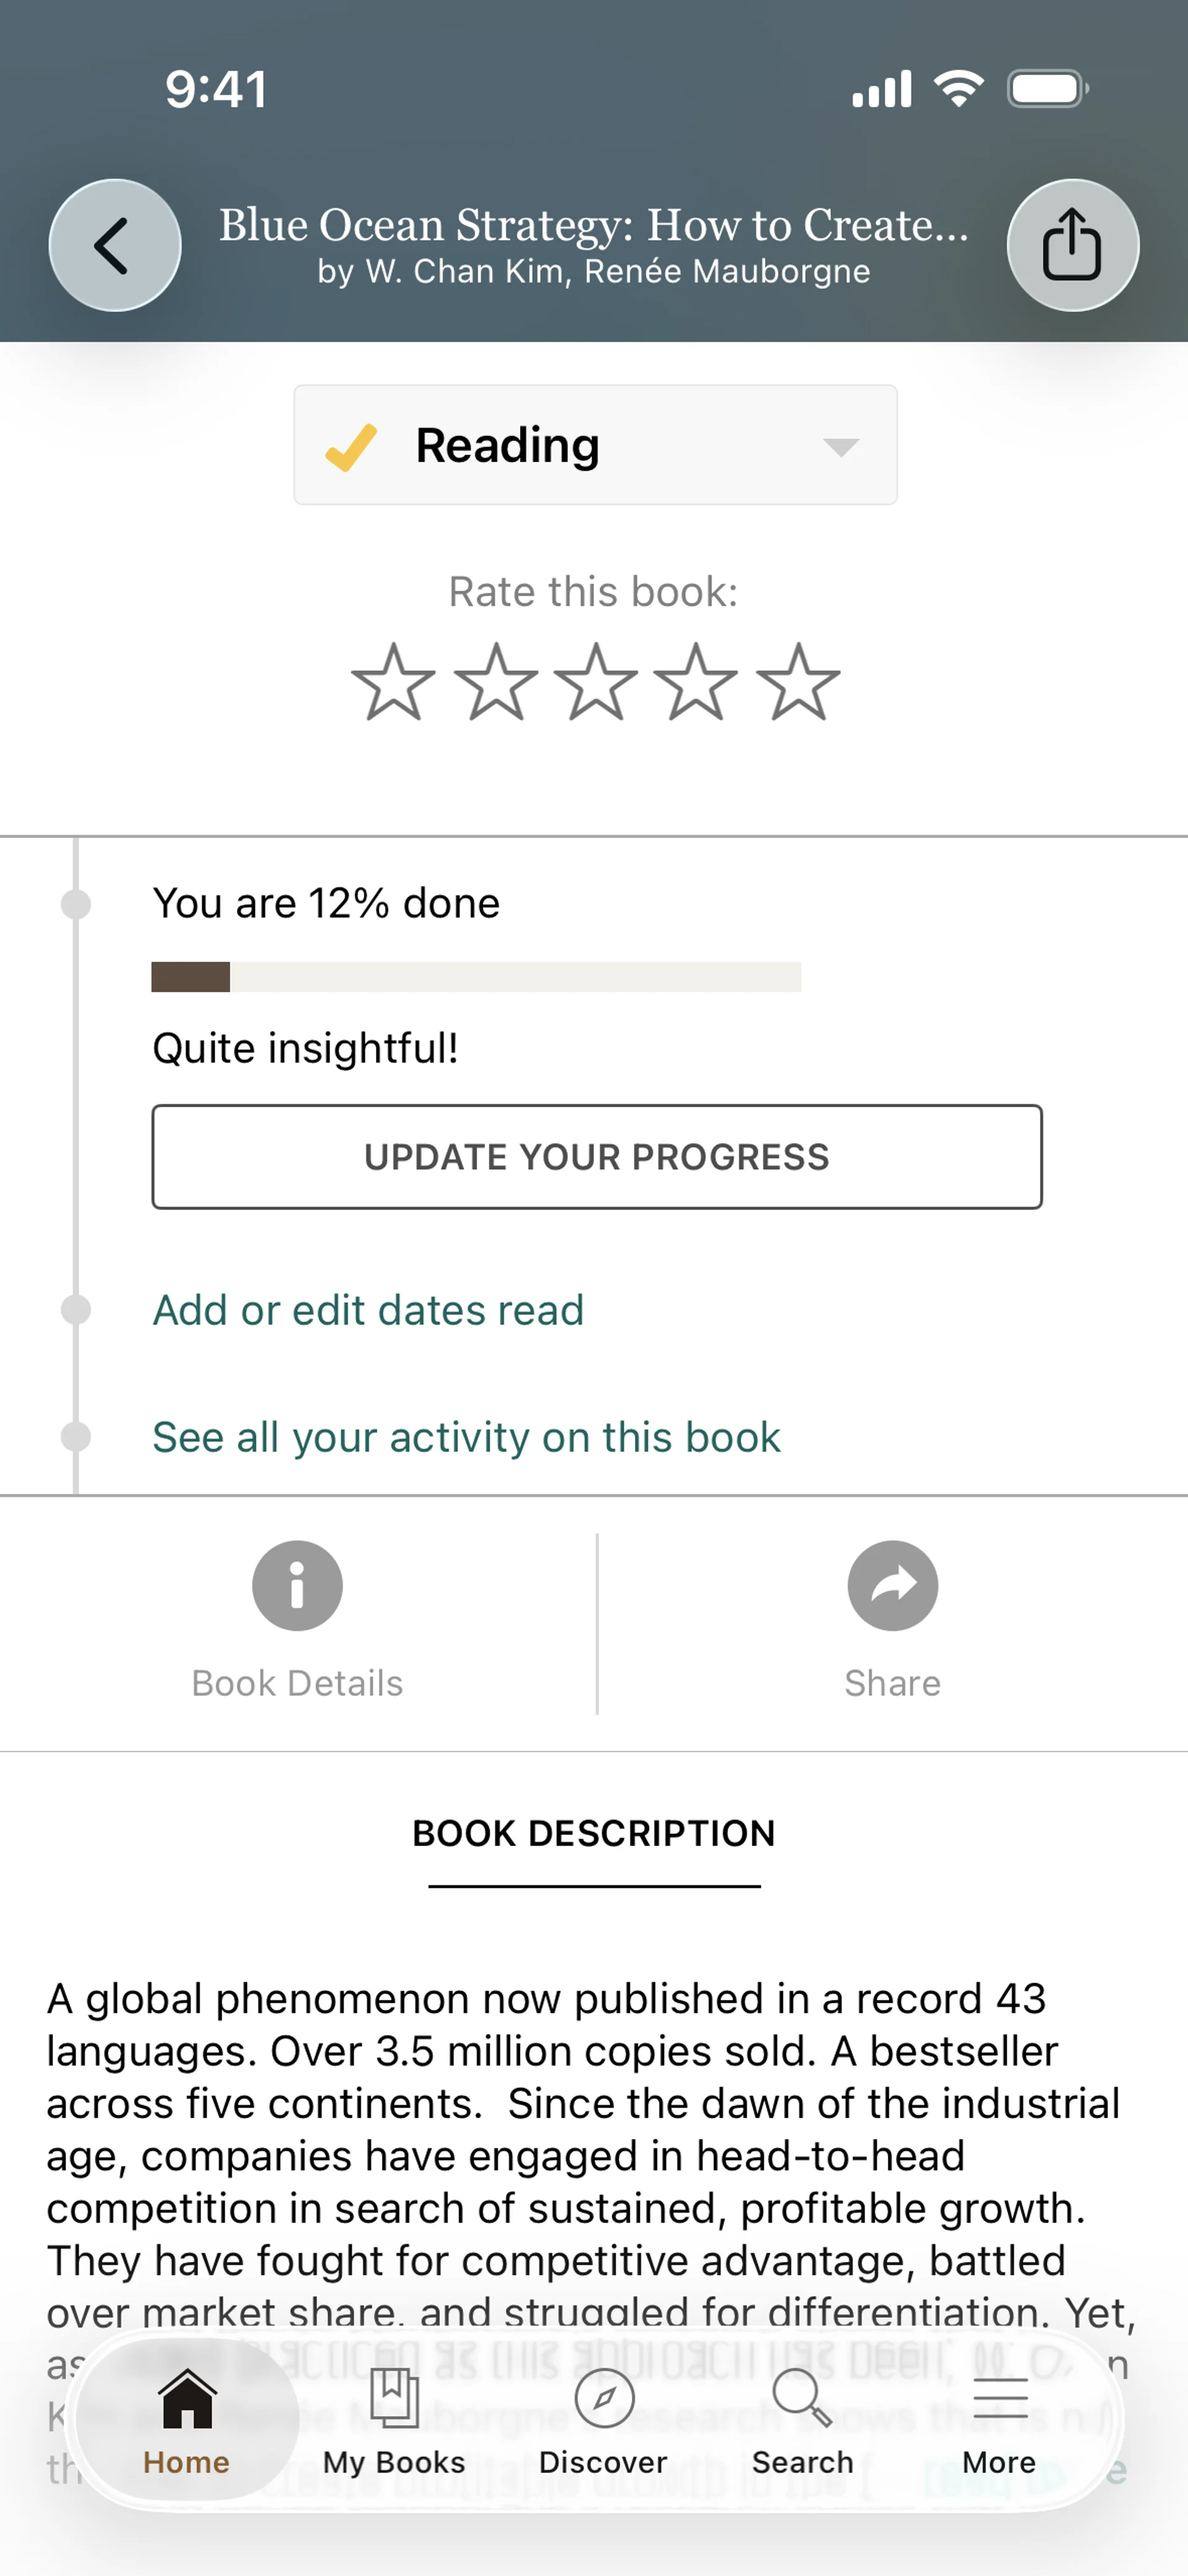Screen dimensions: 1188x2576
Task: Rate the book three stars
Action: click(x=595, y=683)
